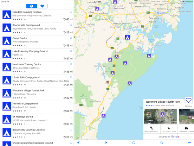Tap tent icon of Bonnie Vale Campground
This screenshot has height=146, width=194.
click(7, 28)
